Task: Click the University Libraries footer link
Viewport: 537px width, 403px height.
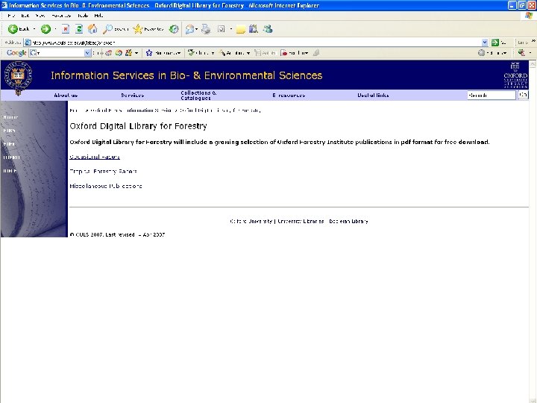Action: coord(301,222)
